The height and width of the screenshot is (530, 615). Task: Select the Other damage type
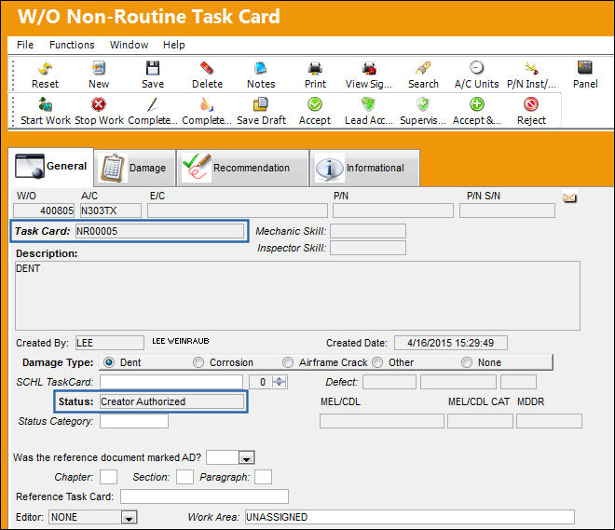377,362
